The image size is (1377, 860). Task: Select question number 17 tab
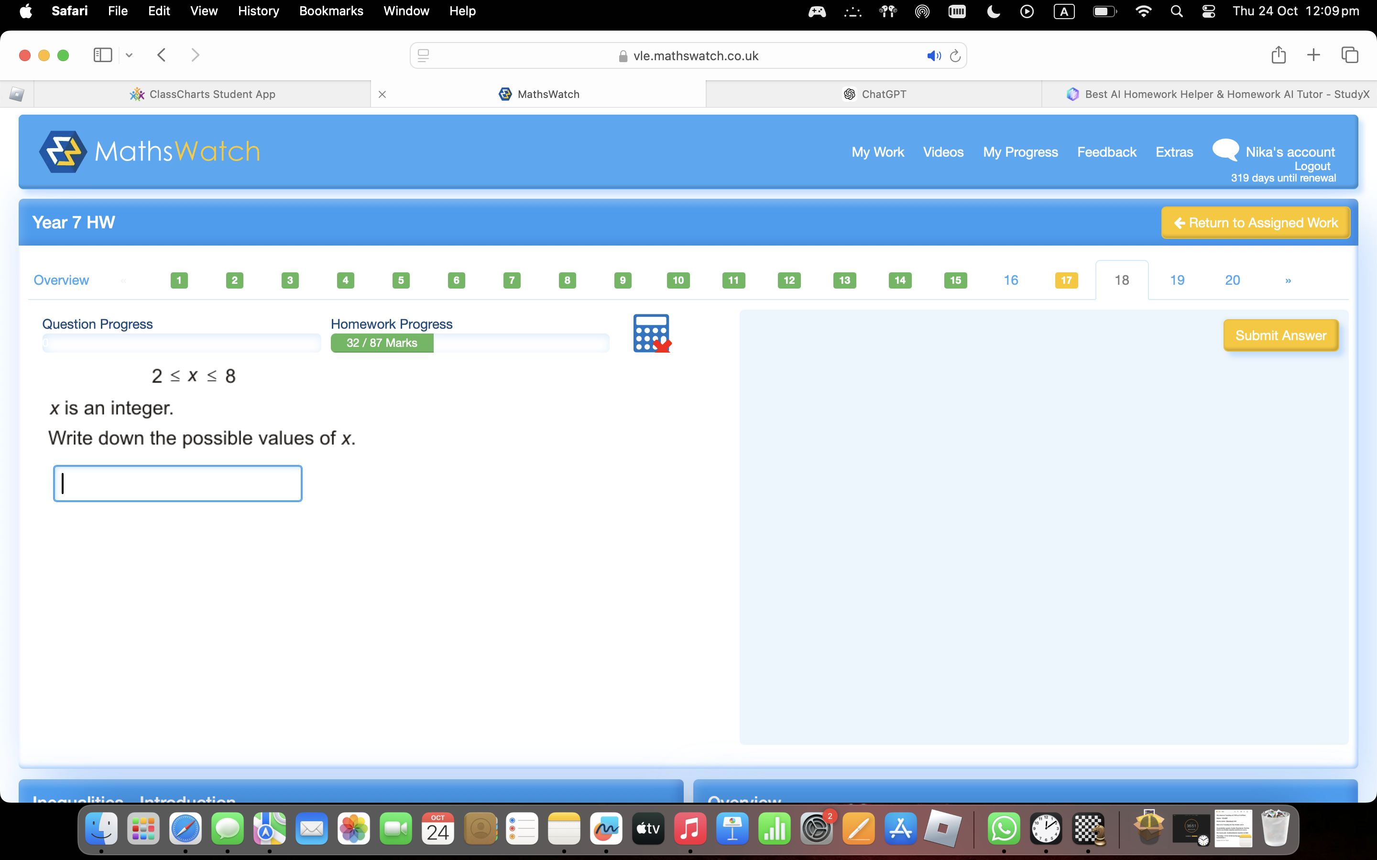point(1066,279)
